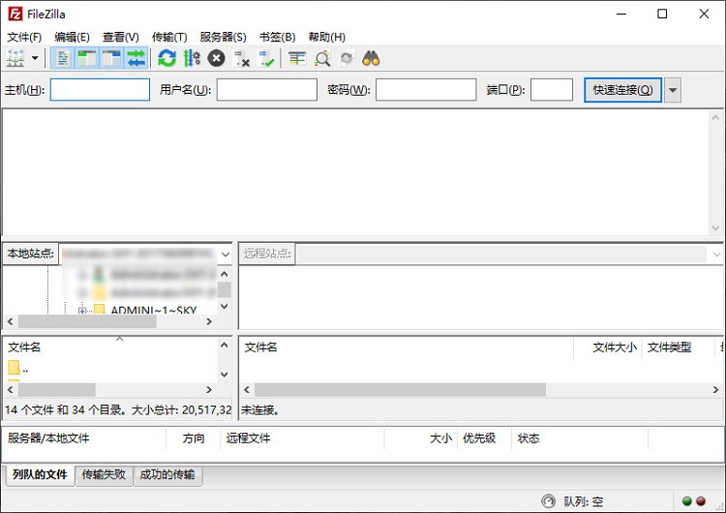The image size is (726, 513).
Task: Open the 本地站点 path dropdown
Action: pyautogui.click(x=226, y=255)
